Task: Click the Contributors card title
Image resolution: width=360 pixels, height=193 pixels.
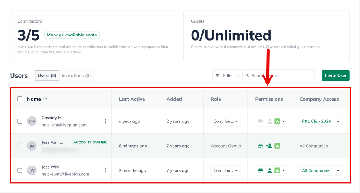Action: (x=30, y=21)
